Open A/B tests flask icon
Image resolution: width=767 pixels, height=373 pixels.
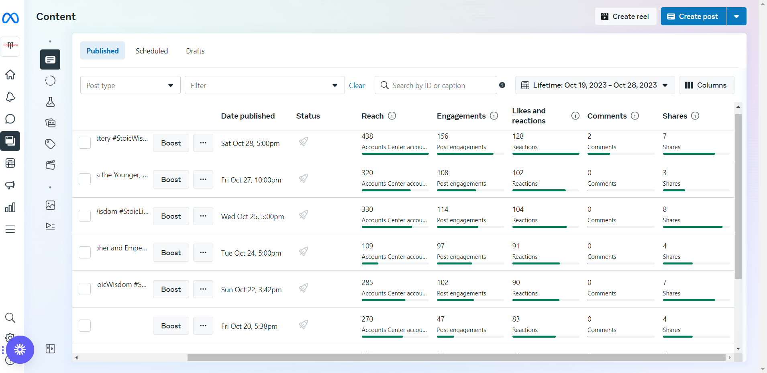click(50, 102)
